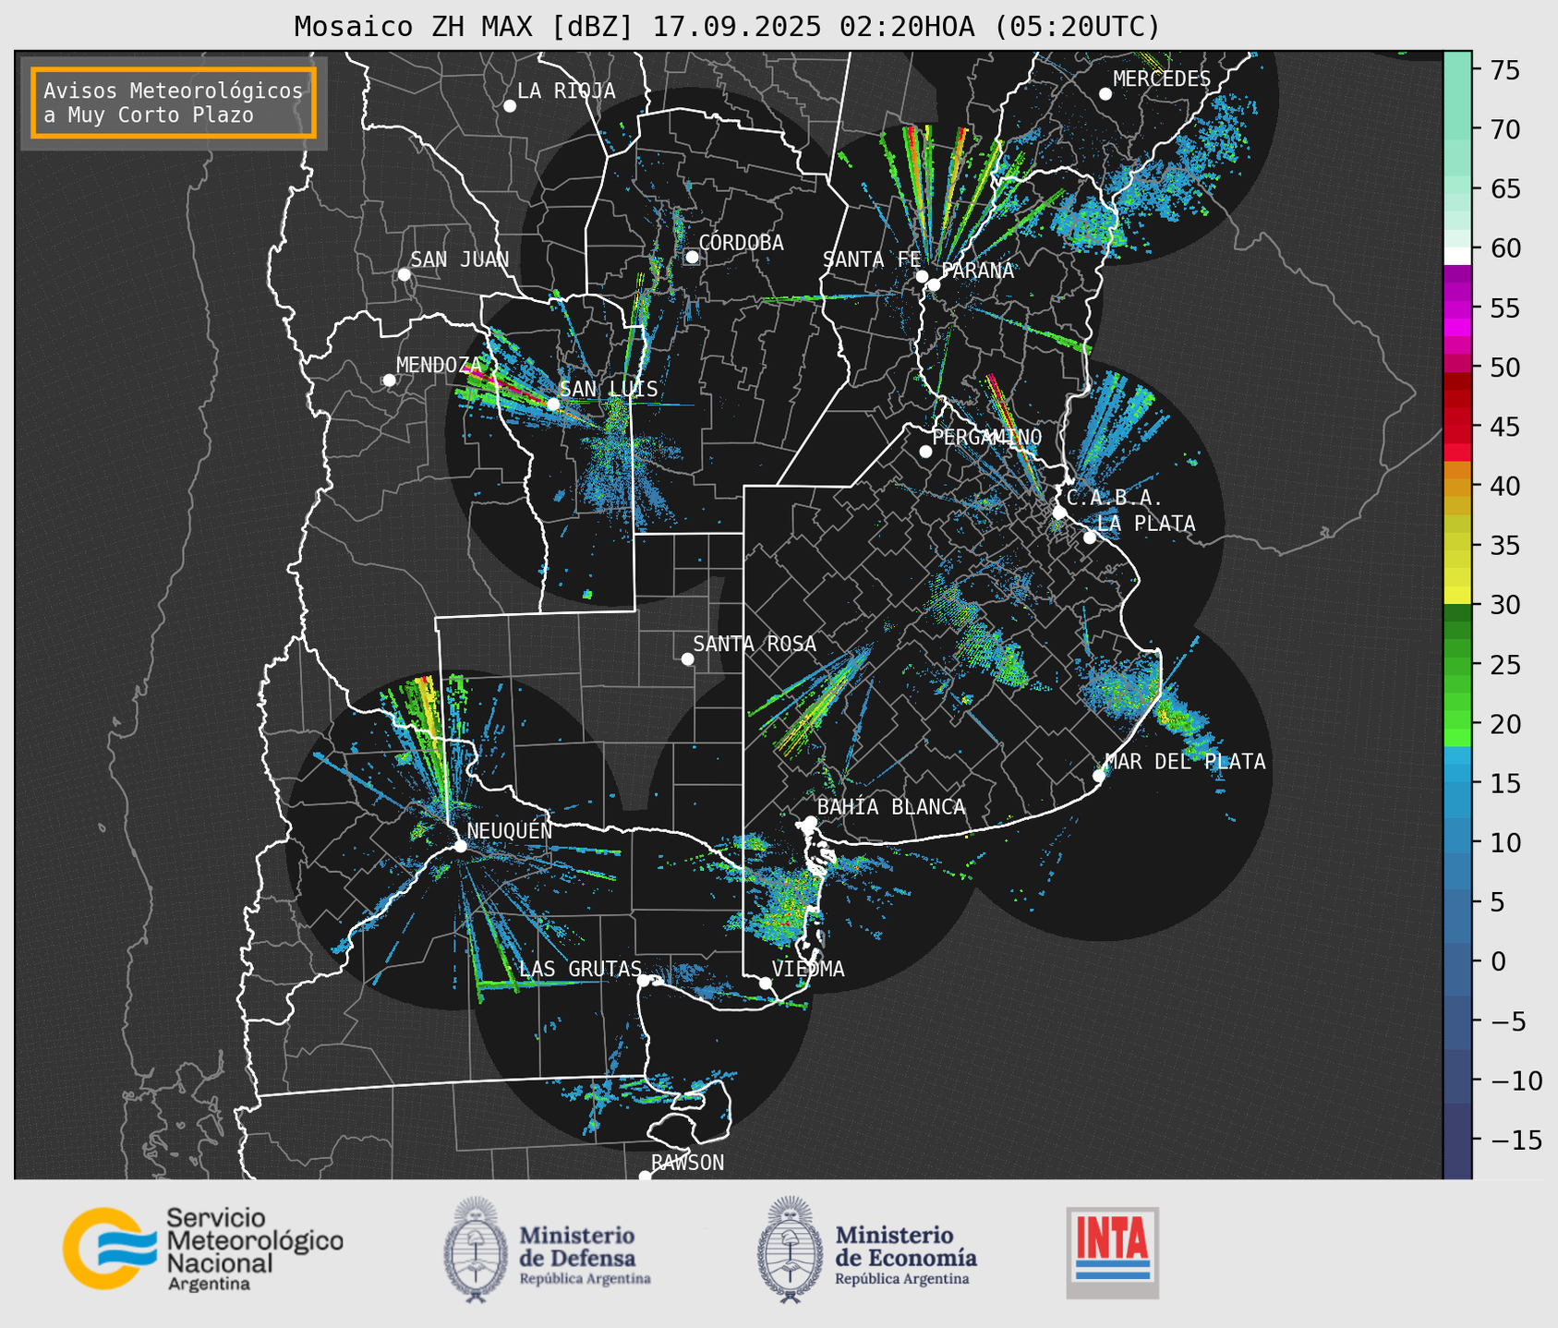
Task: Click the LA RIOJA city marker dot
Action: [x=510, y=106]
